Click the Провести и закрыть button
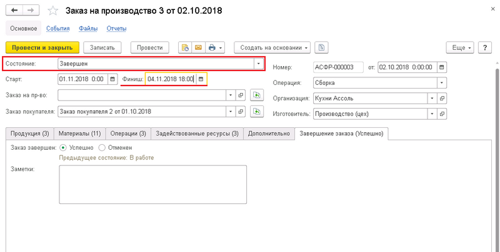This screenshot has height=252, width=500. (42, 47)
